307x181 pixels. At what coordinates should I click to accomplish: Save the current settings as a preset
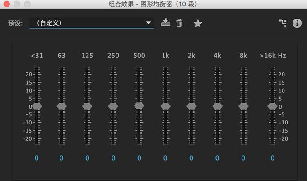point(165,22)
